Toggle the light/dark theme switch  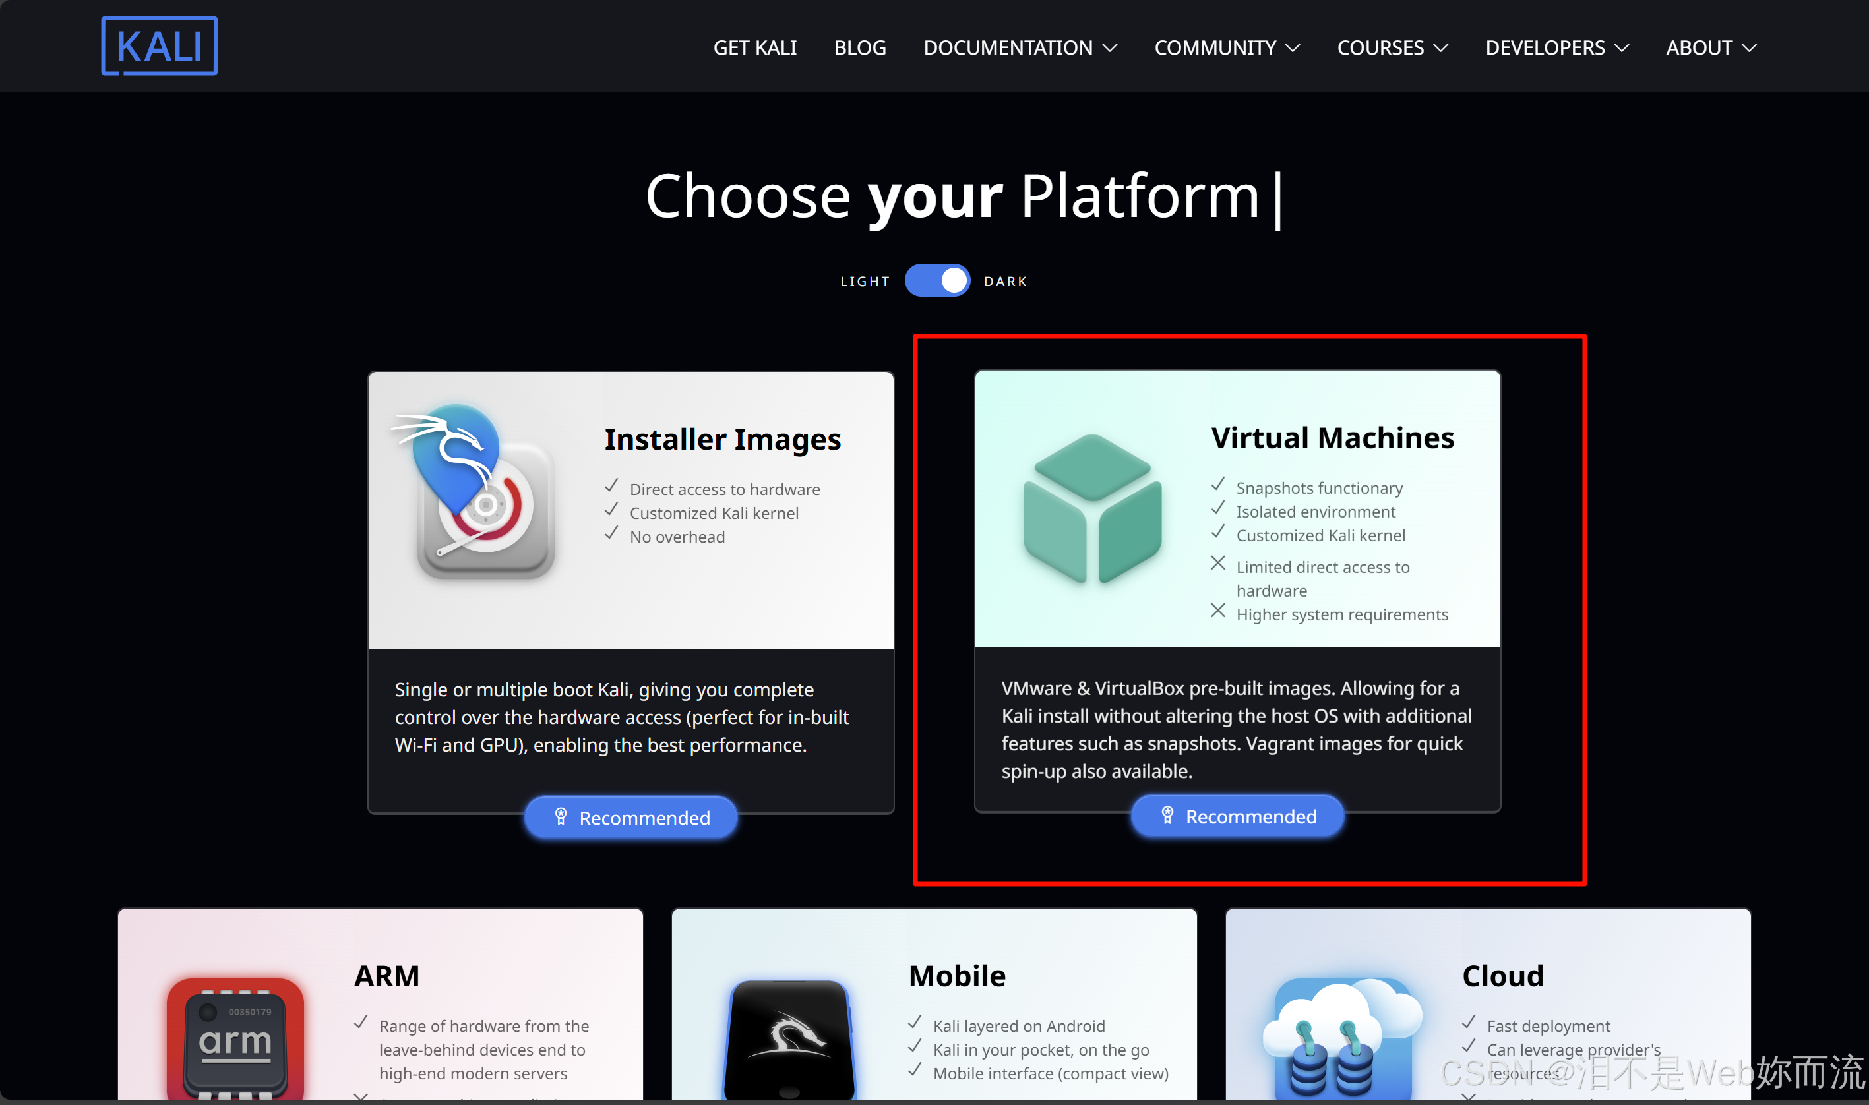[938, 281]
